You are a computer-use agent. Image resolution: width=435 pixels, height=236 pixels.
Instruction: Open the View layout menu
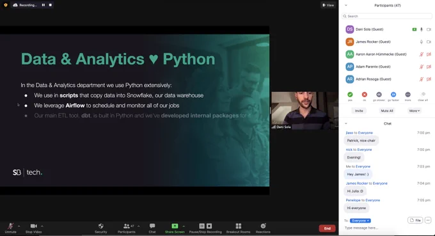tap(328, 5)
